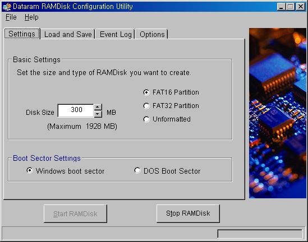Close the RAMDisk Configuration Utility window

(x=301, y=7)
